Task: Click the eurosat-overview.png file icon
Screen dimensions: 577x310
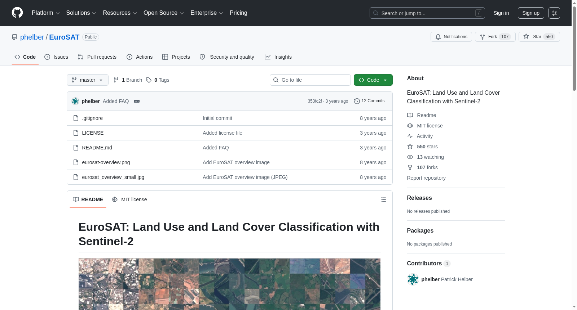Action: pos(76,162)
